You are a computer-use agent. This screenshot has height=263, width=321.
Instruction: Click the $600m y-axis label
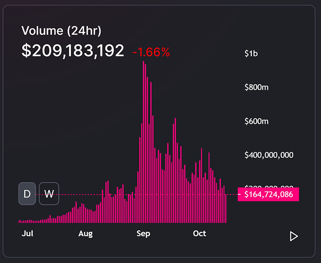(x=256, y=121)
